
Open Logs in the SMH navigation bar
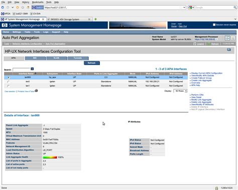pos(46,32)
